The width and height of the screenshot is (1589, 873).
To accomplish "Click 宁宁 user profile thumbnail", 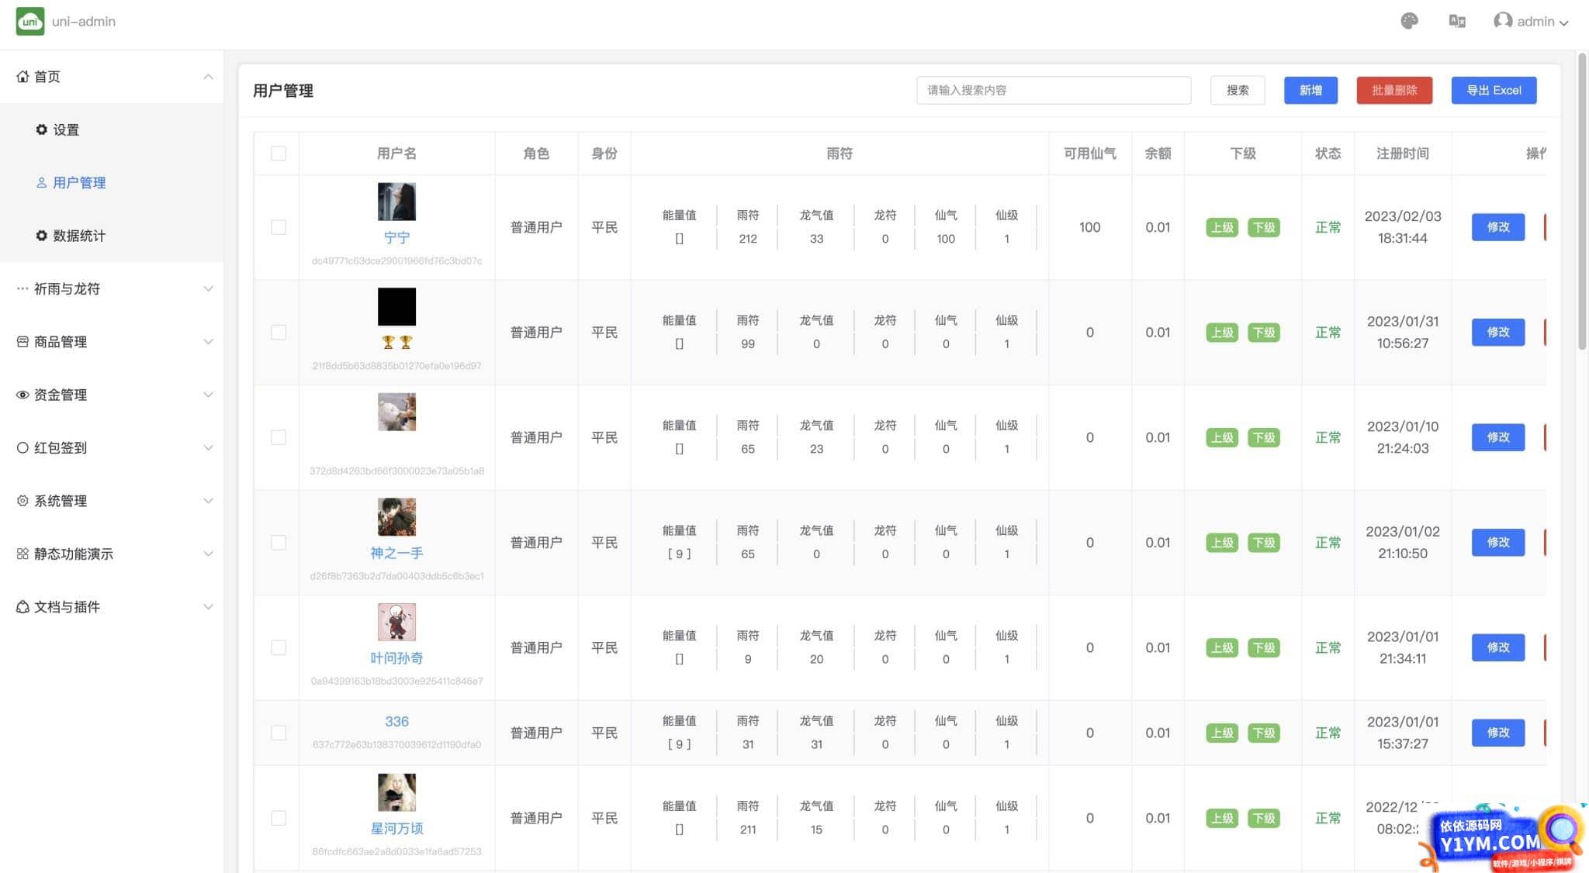I will click(x=395, y=201).
